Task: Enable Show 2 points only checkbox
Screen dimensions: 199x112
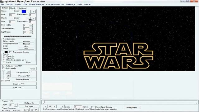Action: 92,107
